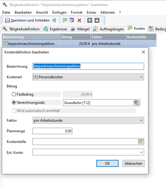Open the Ext. Konto dropdown
Viewport: 166px width, 186px height.
click(x=88, y=152)
